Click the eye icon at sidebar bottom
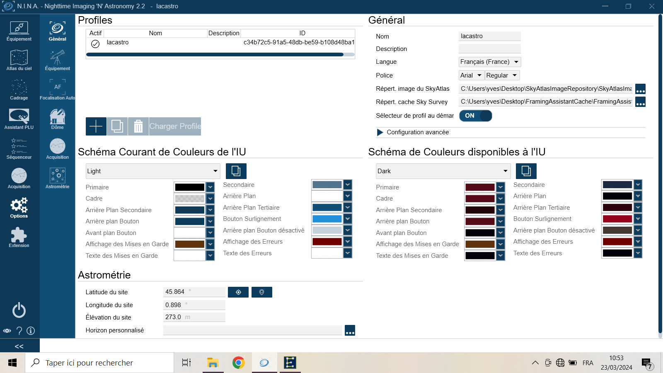 [7, 331]
